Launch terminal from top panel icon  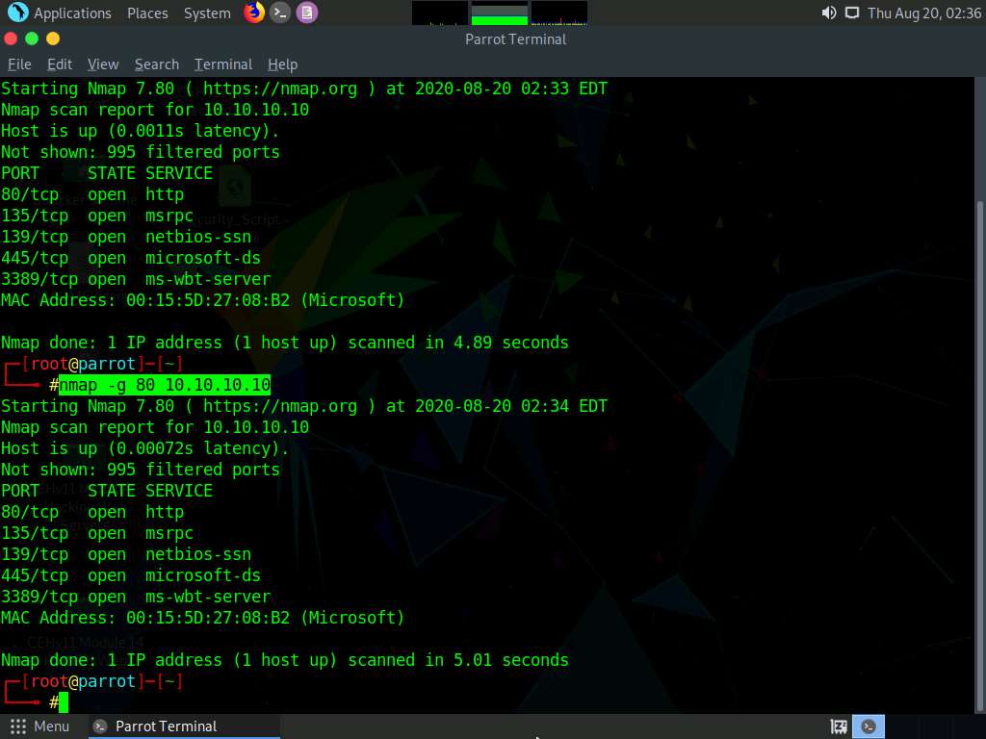280,13
